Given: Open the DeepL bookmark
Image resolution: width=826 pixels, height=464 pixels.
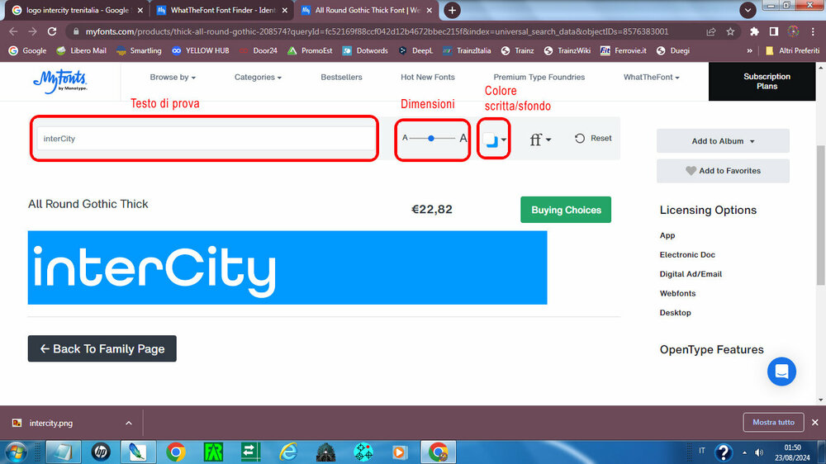Looking at the screenshot, I should pyautogui.click(x=415, y=50).
